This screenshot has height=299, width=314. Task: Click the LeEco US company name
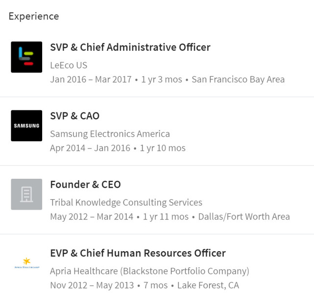tap(69, 65)
